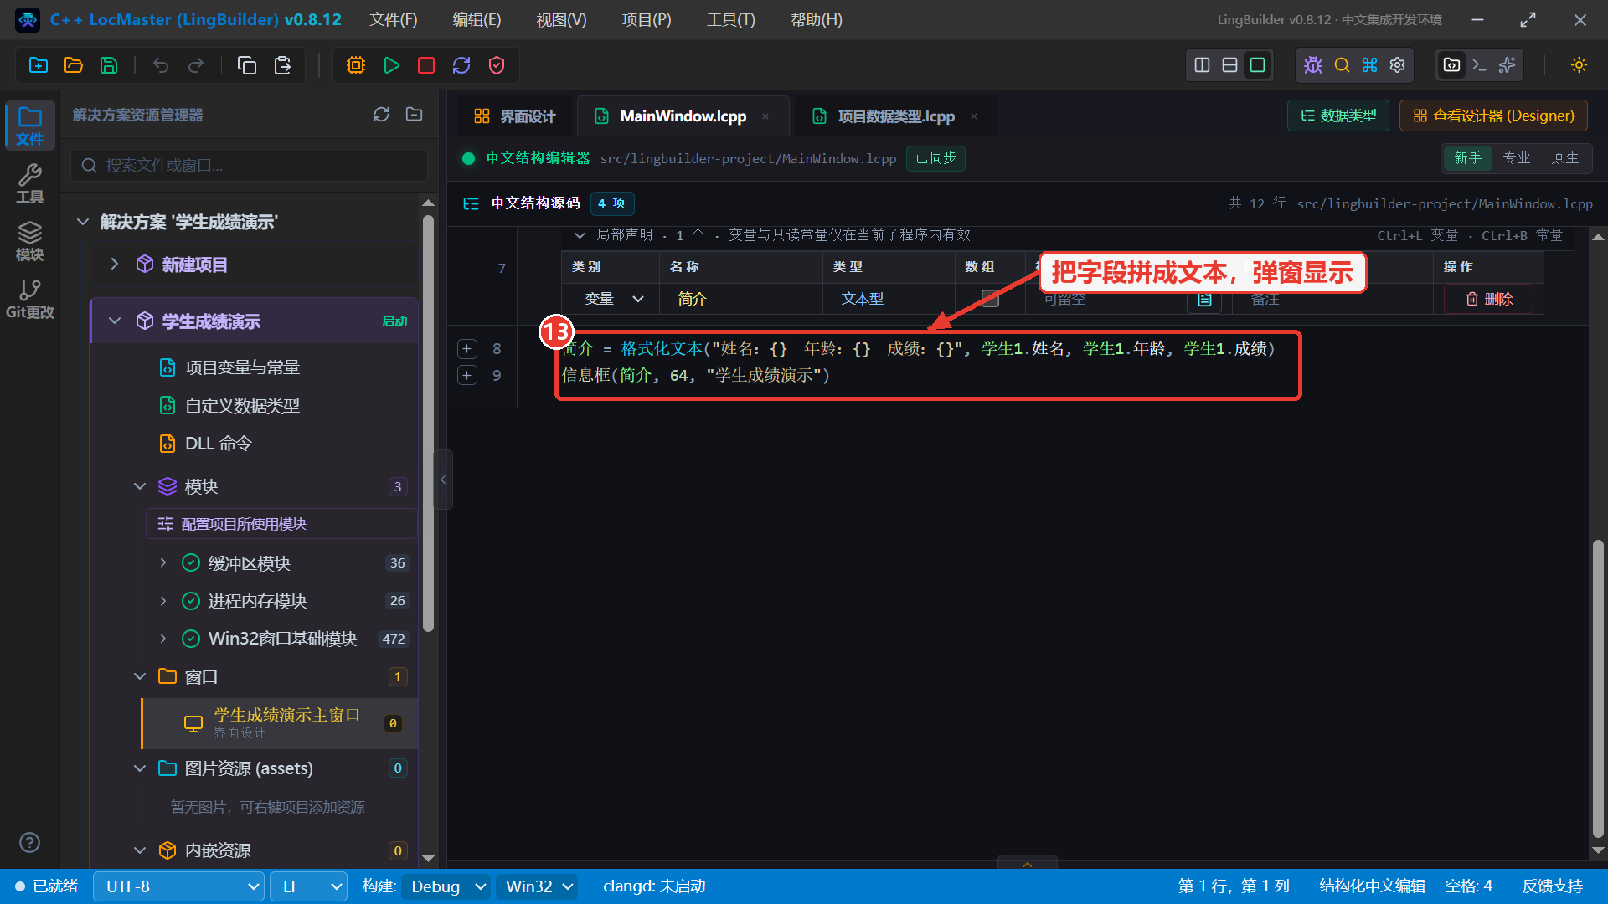Screen dimensions: 1608x904
Task: Click the 删除 button for 简介
Action: pyautogui.click(x=1489, y=299)
